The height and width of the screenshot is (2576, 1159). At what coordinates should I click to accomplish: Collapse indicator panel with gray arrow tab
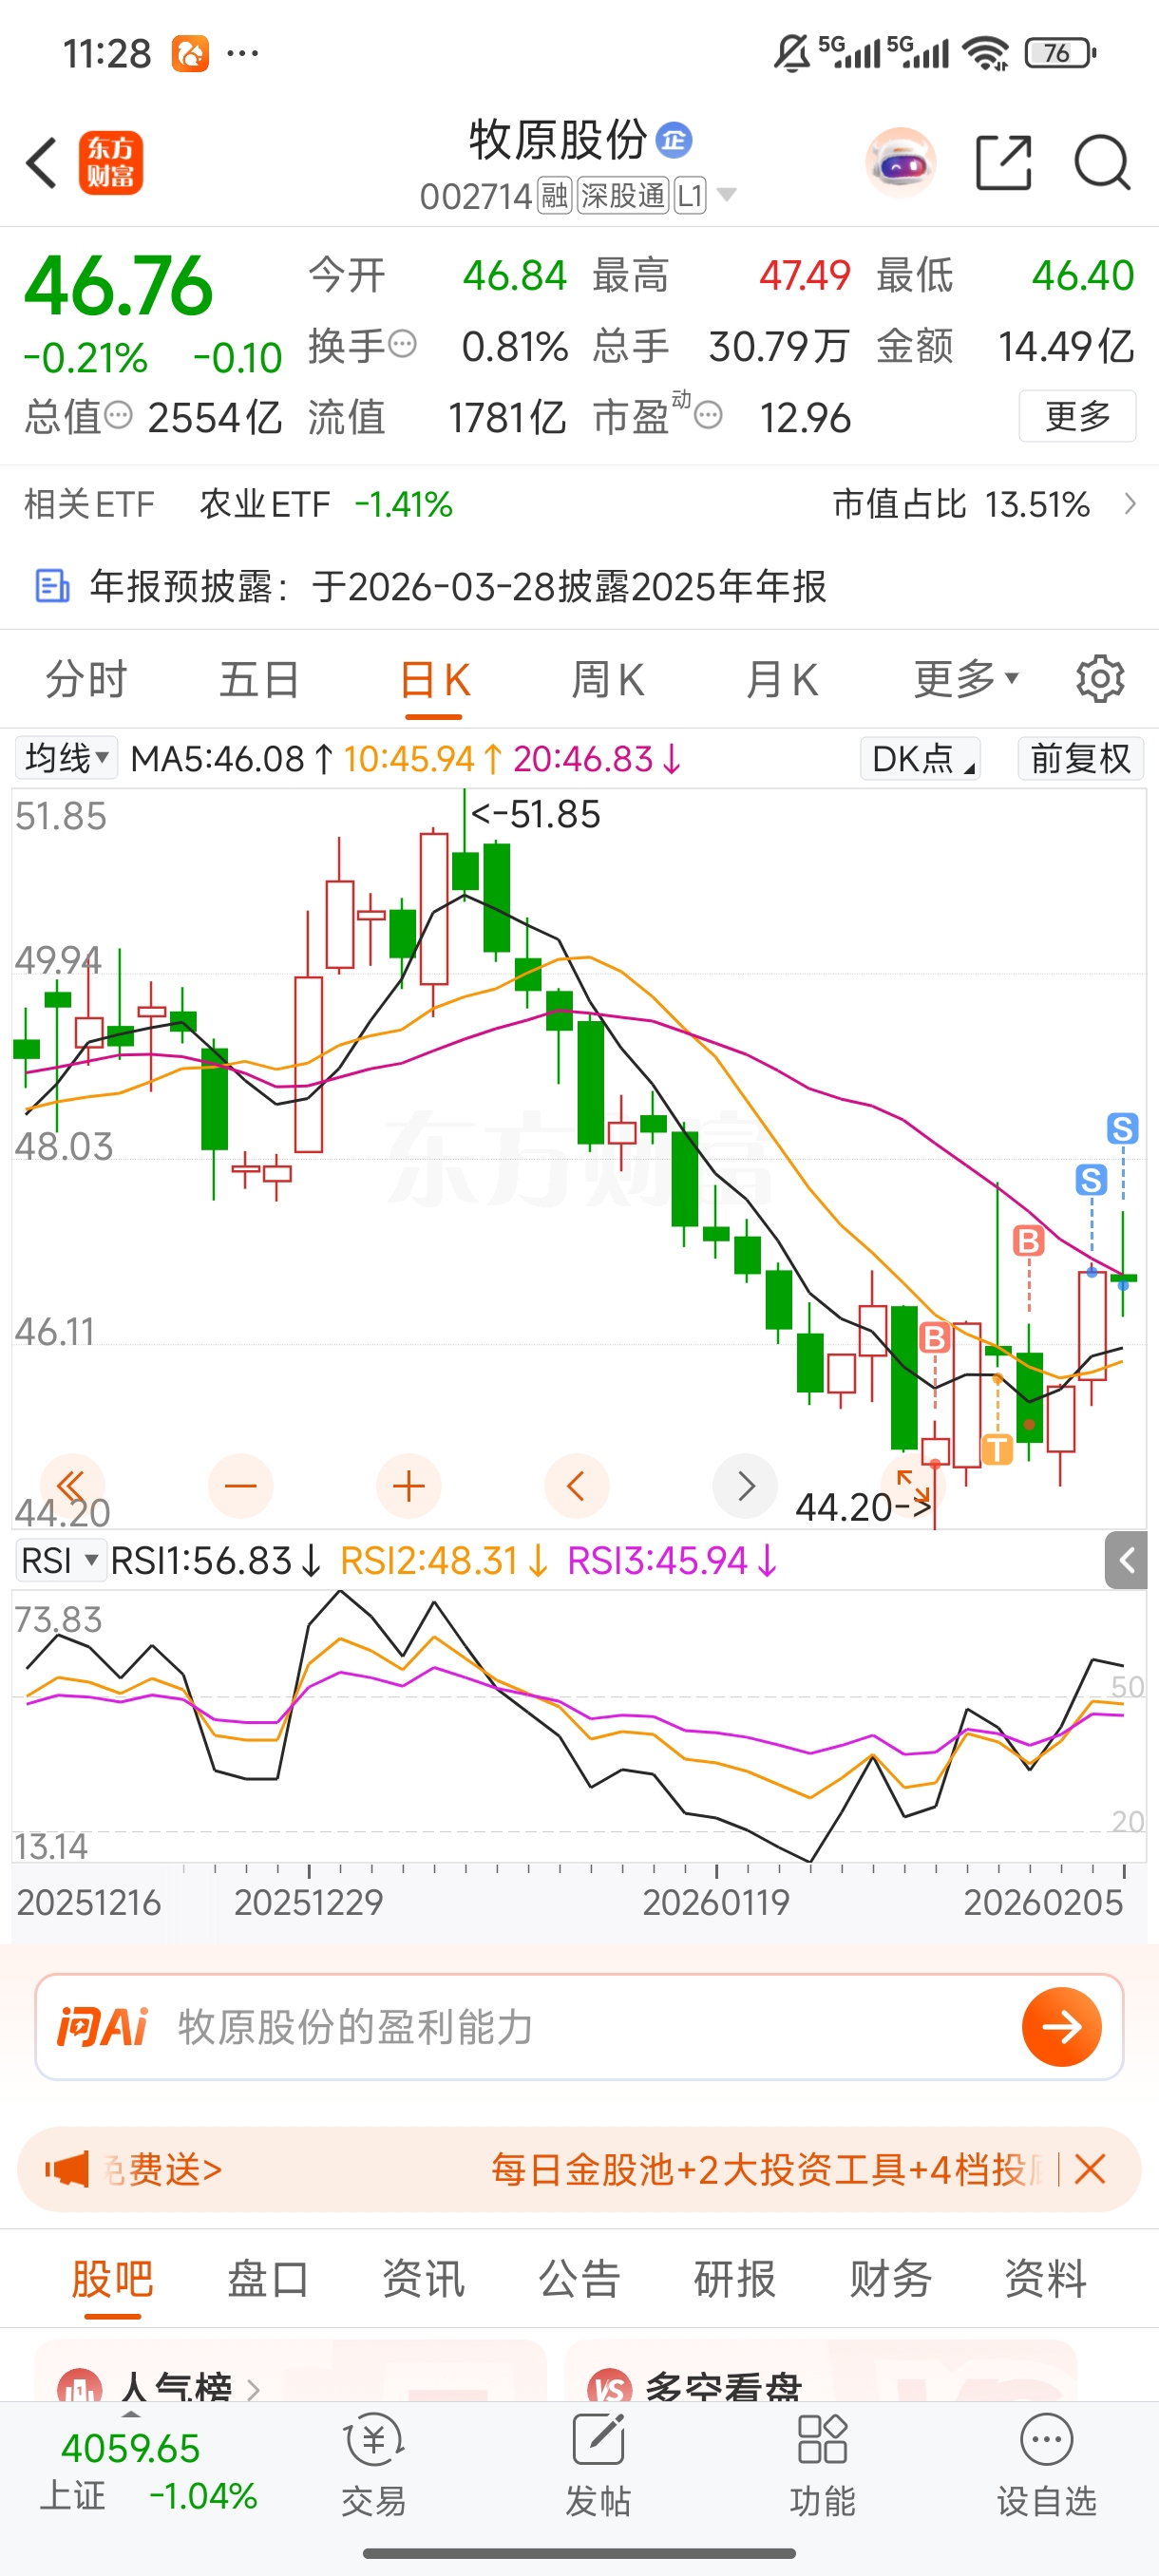(x=1126, y=1560)
